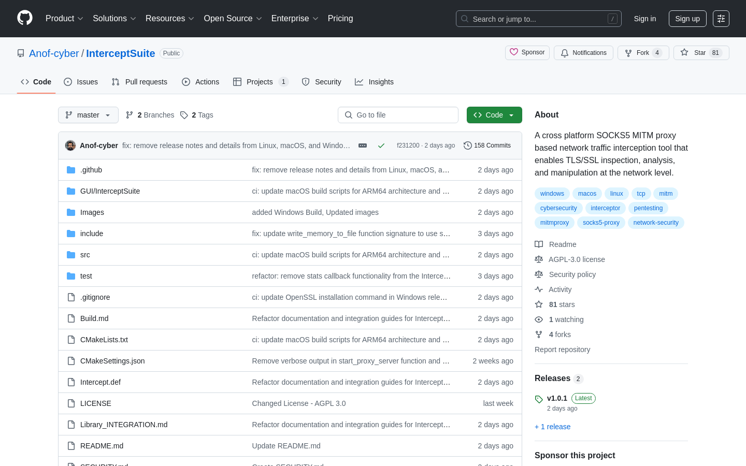Switch to the Security tab
This screenshot has width=746, height=466.
click(x=322, y=82)
